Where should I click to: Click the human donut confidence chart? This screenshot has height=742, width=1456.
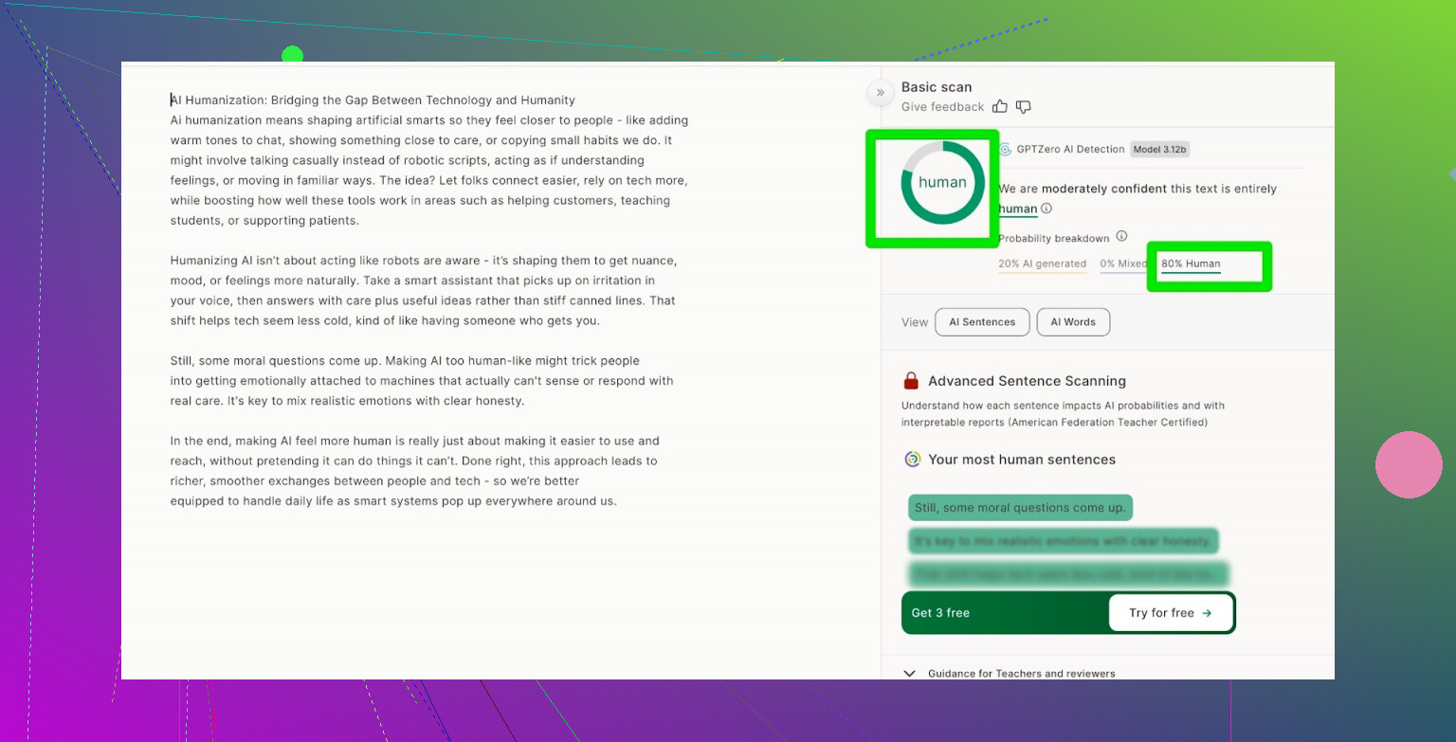click(x=942, y=183)
